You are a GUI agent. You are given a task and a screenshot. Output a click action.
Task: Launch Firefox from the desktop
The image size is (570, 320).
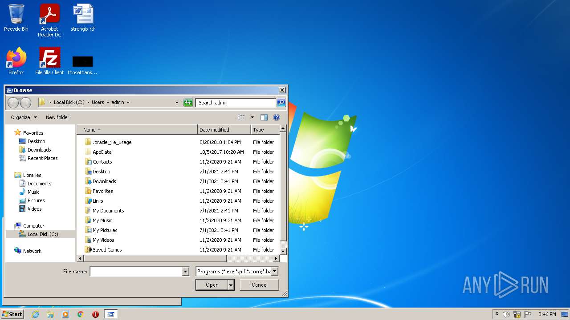16,61
